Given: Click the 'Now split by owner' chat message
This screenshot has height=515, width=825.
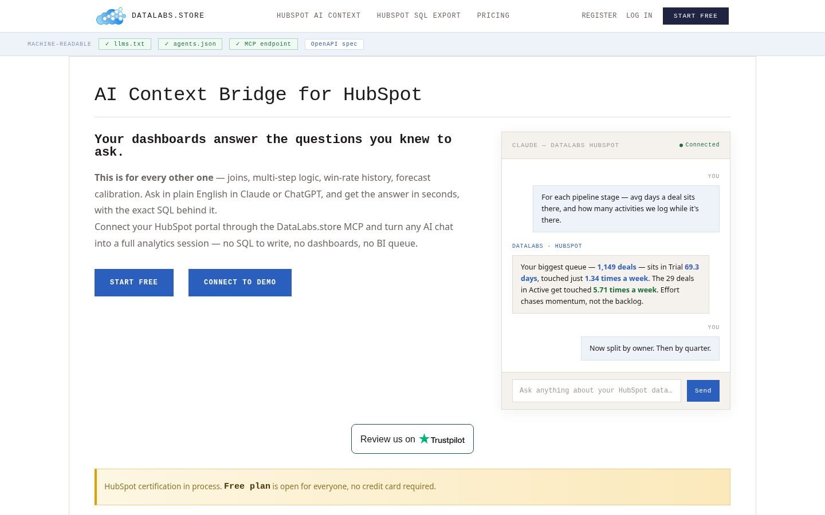Looking at the screenshot, I should pos(650,348).
